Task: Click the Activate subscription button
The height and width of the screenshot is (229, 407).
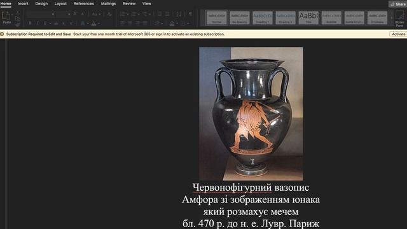Action: click(398, 34)
